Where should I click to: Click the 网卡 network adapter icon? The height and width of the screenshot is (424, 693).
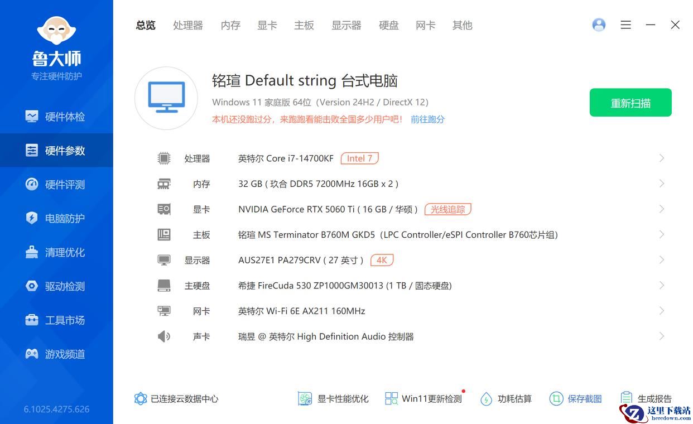[x=163, y=311]
